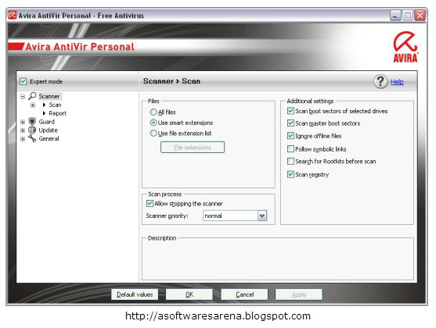Screen dimensions: 436x328
Task: Select Scan item in tree
Action: point(55,105)
